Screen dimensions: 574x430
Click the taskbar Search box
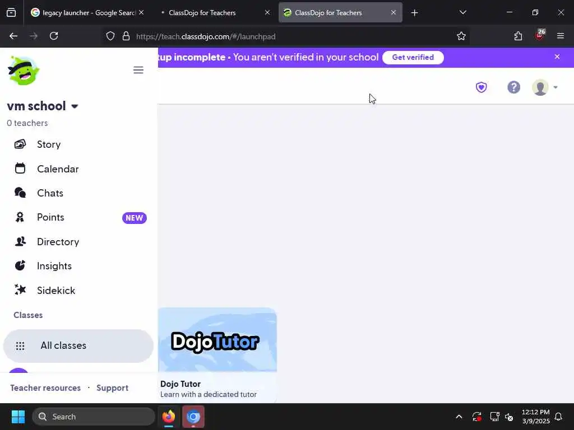[x=94, y=417]
